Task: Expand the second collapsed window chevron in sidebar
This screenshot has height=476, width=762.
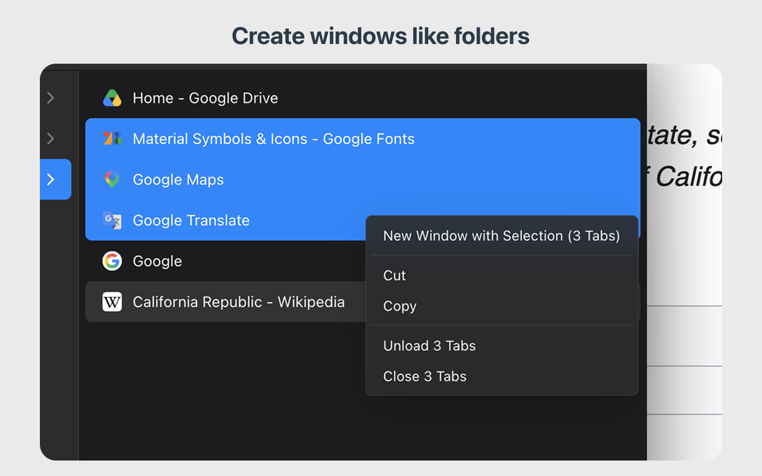Action: coord(51,139)
